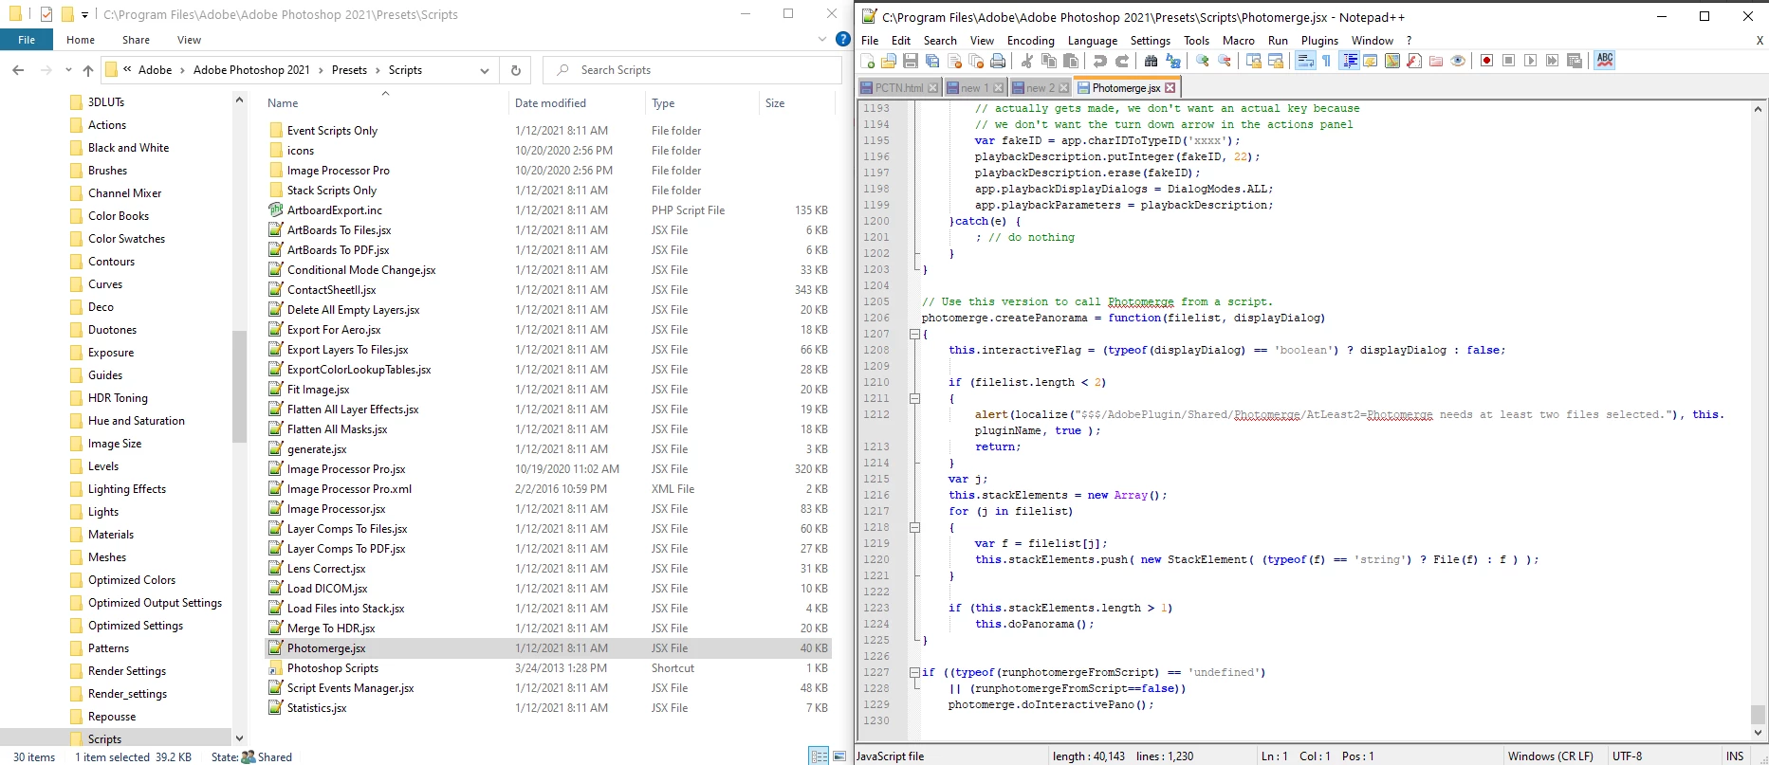Image resolution: width=1769 pixels, height=765 pixels.
Task: Switch Explorer to large icons view
Action: 839,756
